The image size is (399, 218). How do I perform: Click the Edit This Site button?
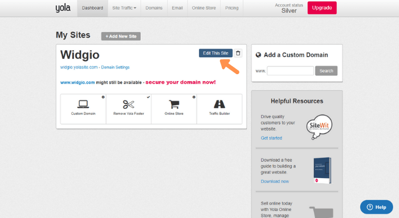[x=215, y=53]
